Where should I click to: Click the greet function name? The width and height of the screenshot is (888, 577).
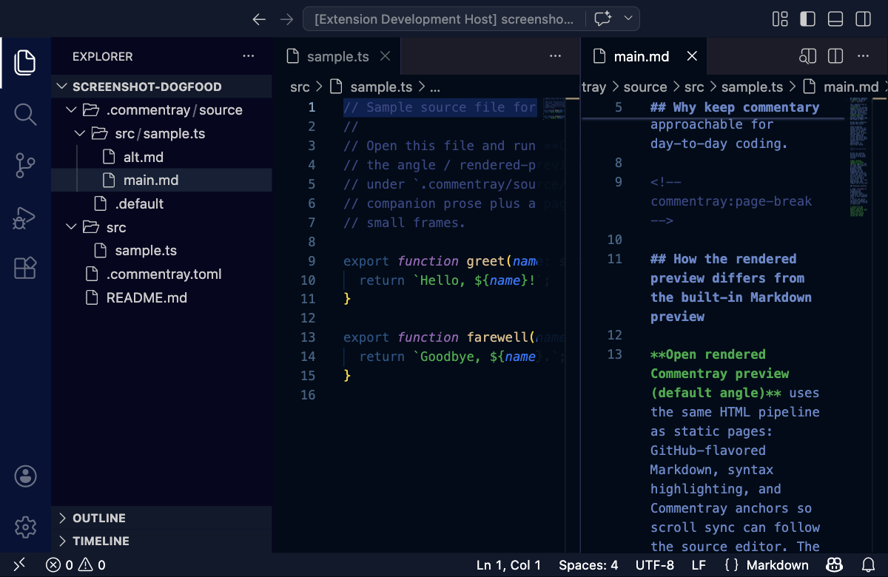(485, 261)
